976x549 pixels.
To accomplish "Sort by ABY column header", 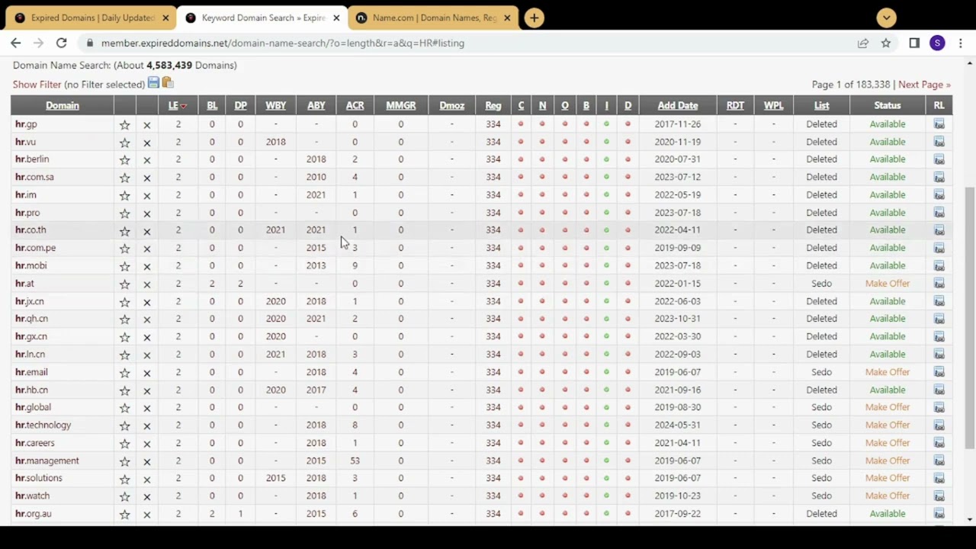I will [316, 105].
